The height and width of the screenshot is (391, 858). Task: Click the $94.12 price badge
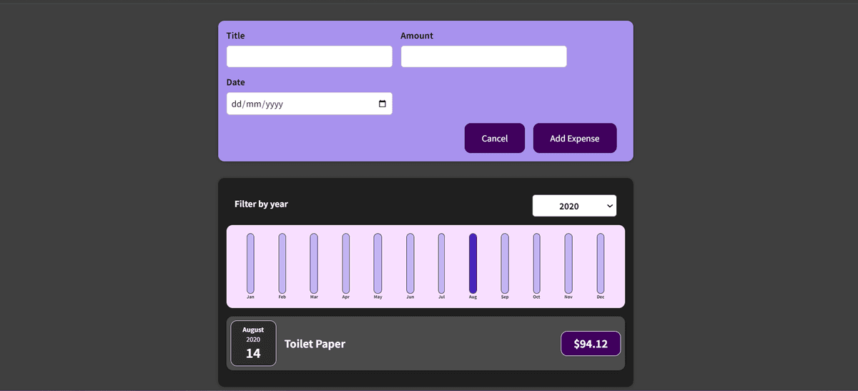(591, 344)
